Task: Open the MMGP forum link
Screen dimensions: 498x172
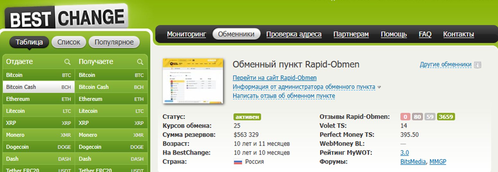Action: [x=438, y=162]
